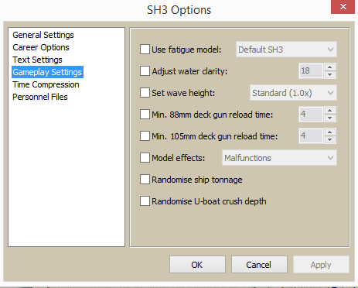The width and height of the screenshot is (358, 288).
Task: Open the Standard (1.0x) wave height dropdown
Action: [x=293, y=93]
